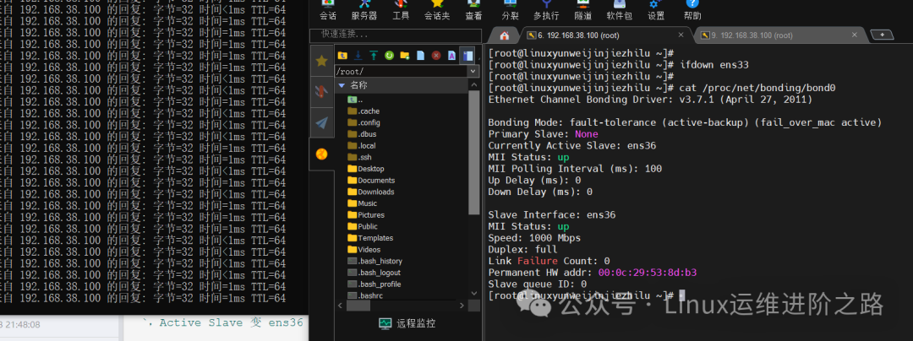Viewport: 913px width, 341px height.
Task: Open the 查看 (View) toolbar button
Action: tap(473, 10)
